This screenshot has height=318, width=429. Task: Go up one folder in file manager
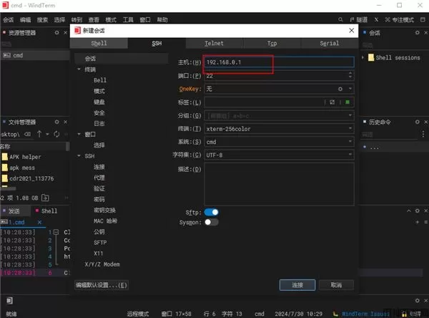click(39, 134)
